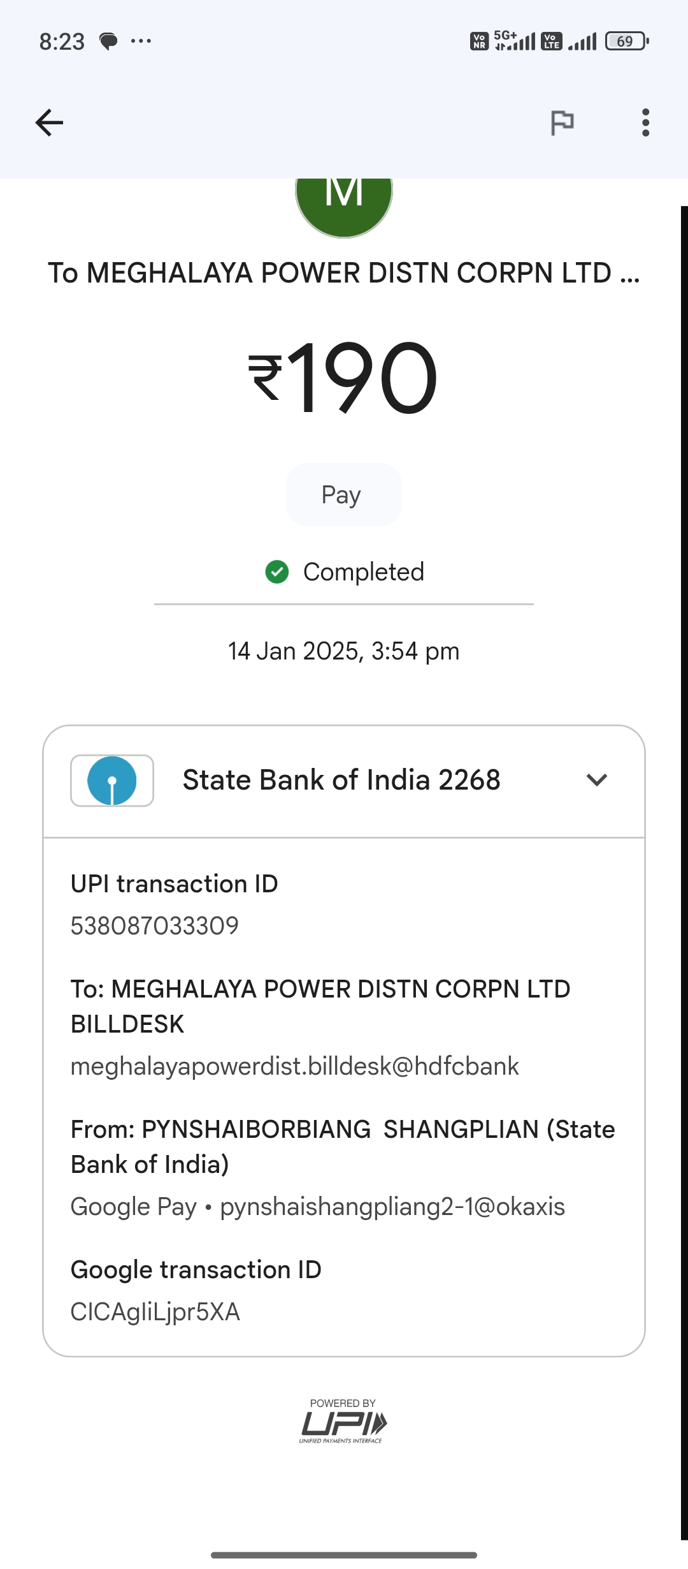This screenshot has height=1569, width=688.
Task: Tap Google transaction ID CICAgIiLjpr5XA
Action: point(155,1312)
